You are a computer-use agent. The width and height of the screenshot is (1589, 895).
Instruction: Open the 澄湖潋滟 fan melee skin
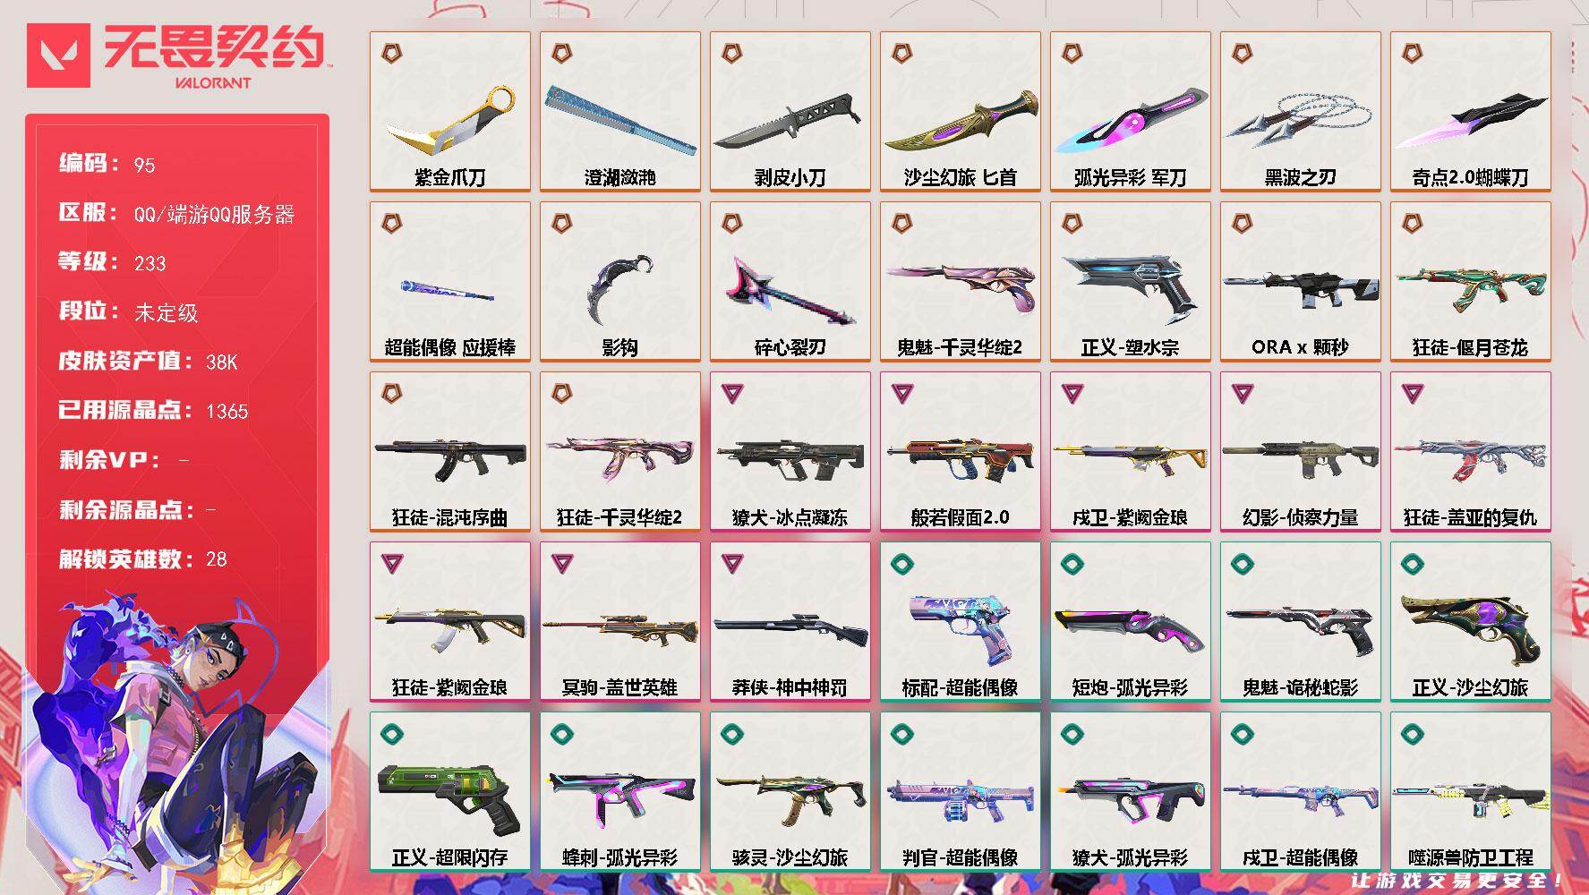[x=620, y=112]
